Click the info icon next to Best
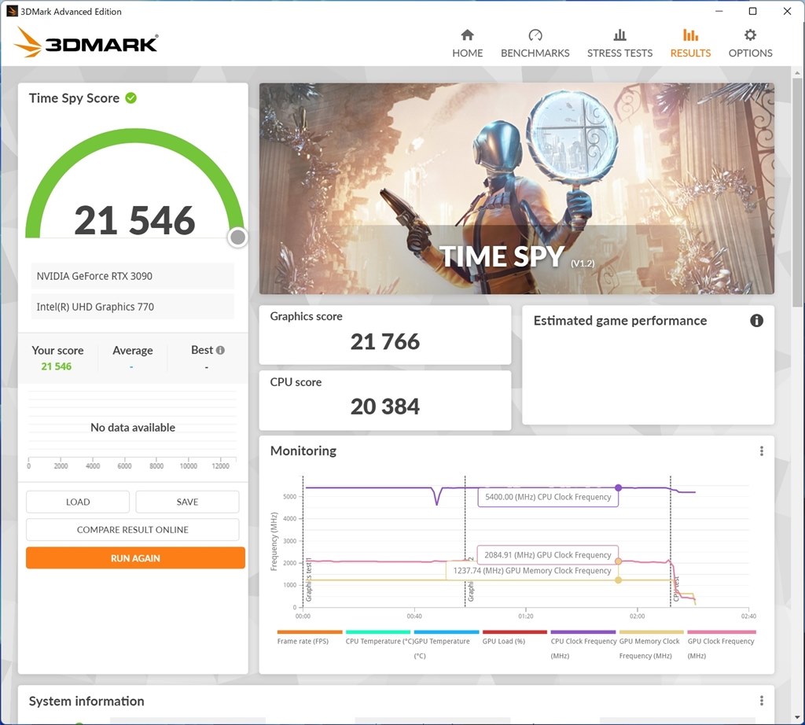The width and height of the screenshot is (805, 725). 220,350
